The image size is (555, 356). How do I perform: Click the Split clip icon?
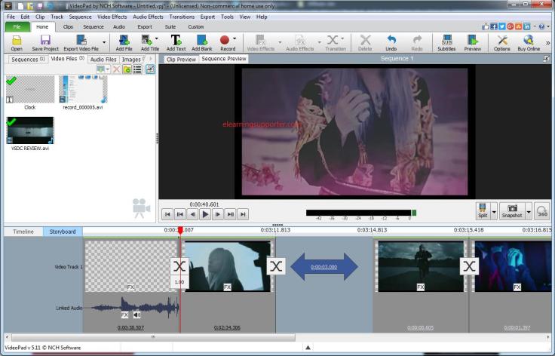click(x=483, y=210)
